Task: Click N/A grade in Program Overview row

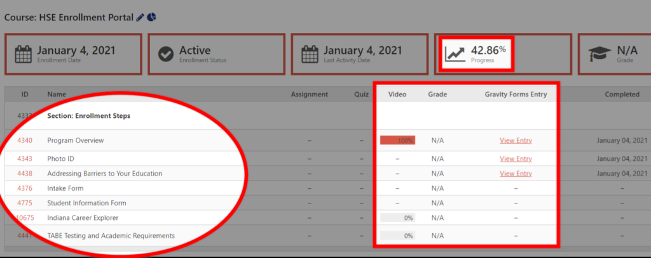Action: tap(437, 140)
